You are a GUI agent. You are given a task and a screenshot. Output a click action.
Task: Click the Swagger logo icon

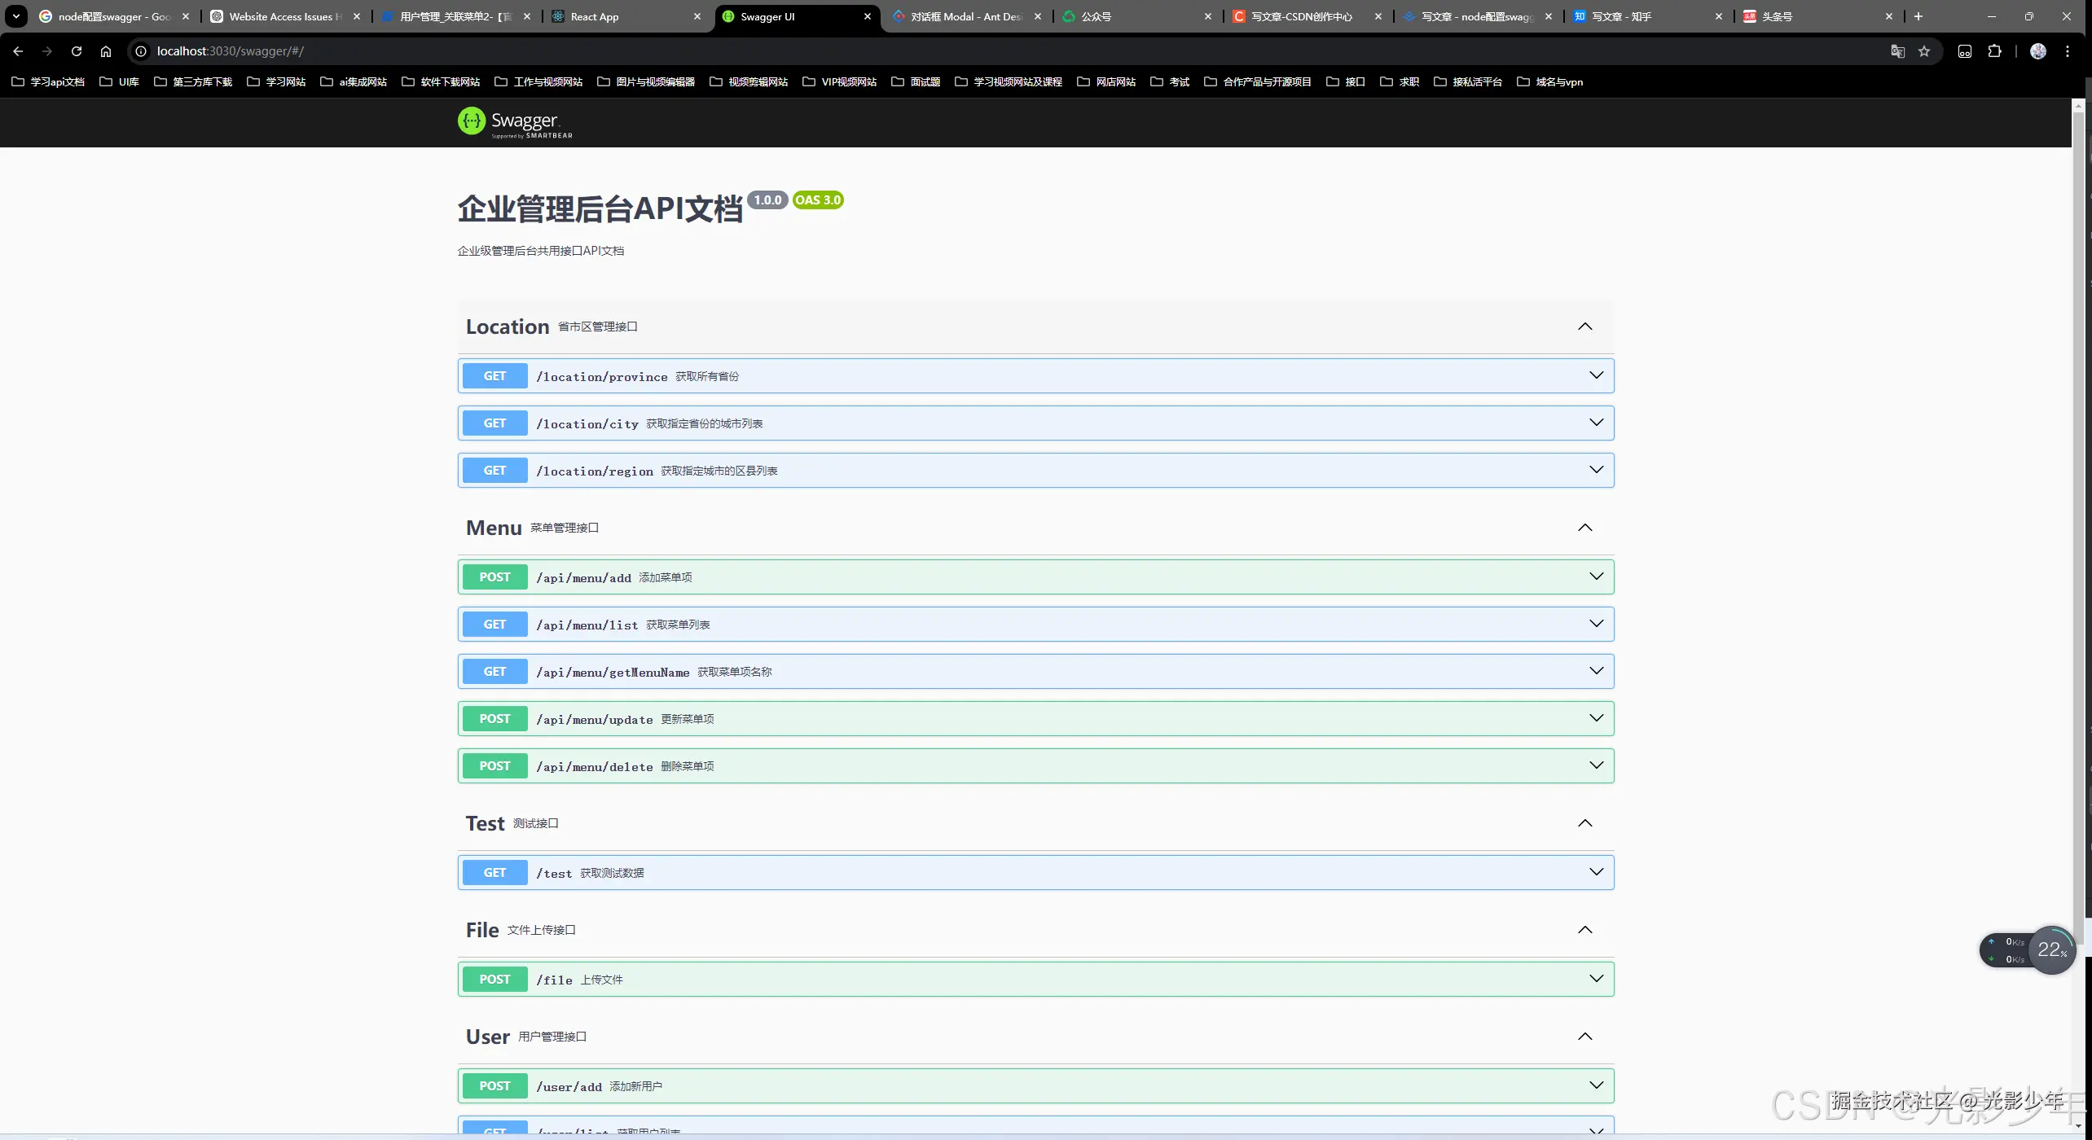tap(472, 121)
